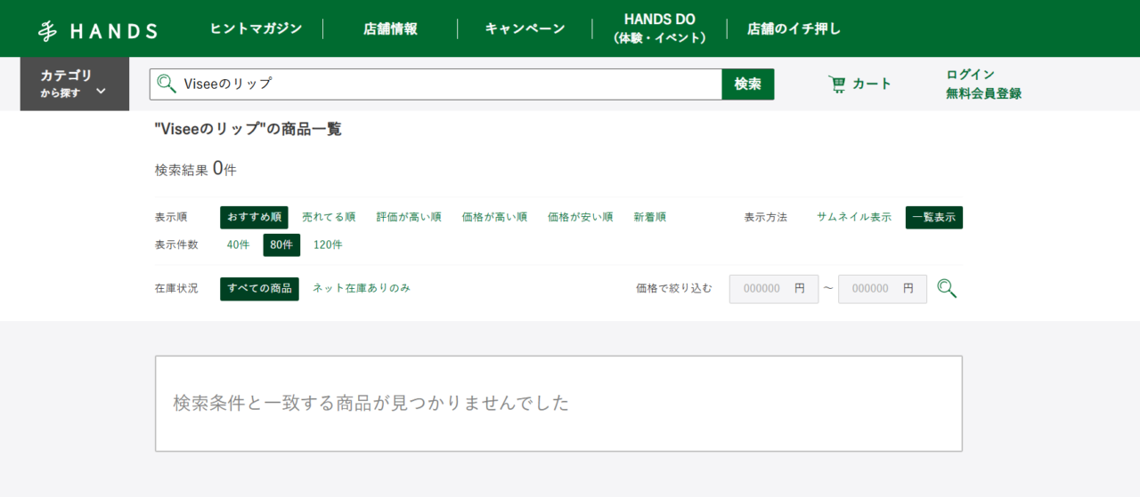Viewport: 1140px width, 497px height.
Task: Click the minimum price input field
Action: [x=774, y=289]
